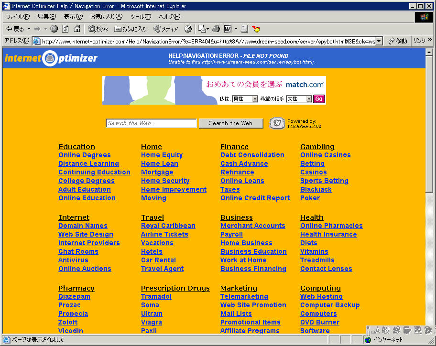Click the Computing category heading
The width and height of the screenshot is (436, 346).
[x=321, y=288]
